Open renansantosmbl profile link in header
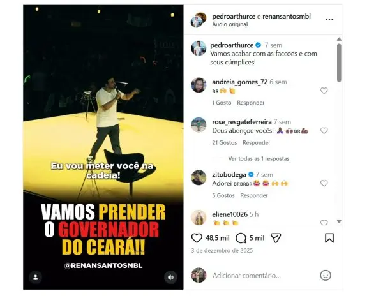Screen dimensions: 383x298 coord(287,17)
